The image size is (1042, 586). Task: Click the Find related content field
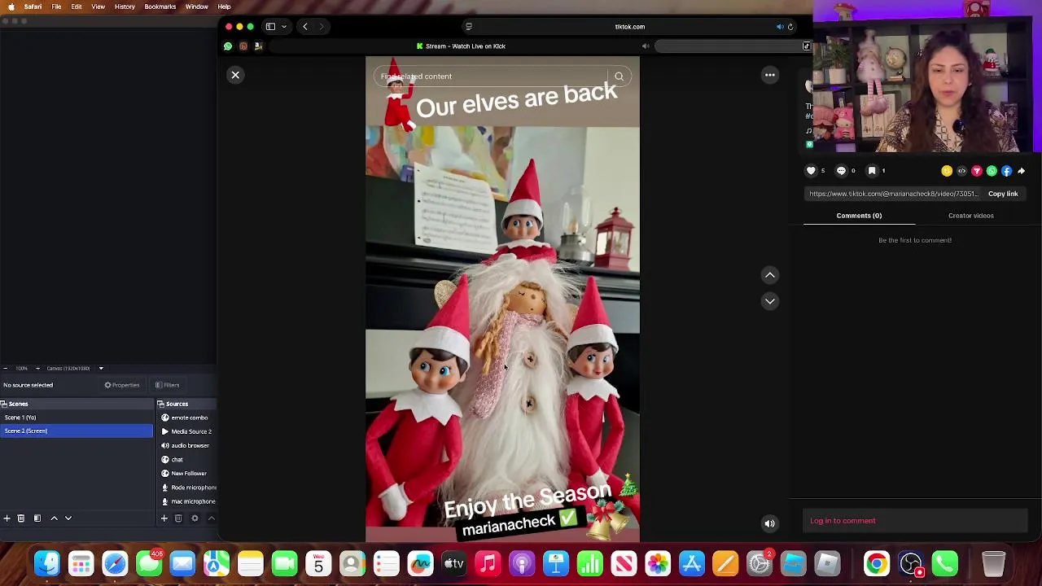click(x=492, y=77)
